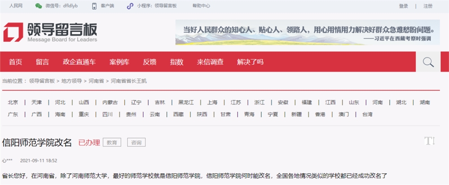Select 山西 in province list

click(x=84, y=102)
